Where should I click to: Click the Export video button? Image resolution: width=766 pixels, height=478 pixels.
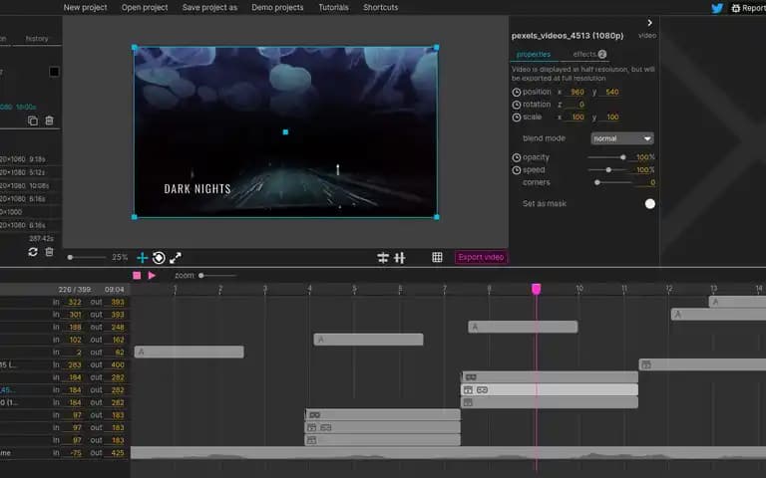point(481,257)
